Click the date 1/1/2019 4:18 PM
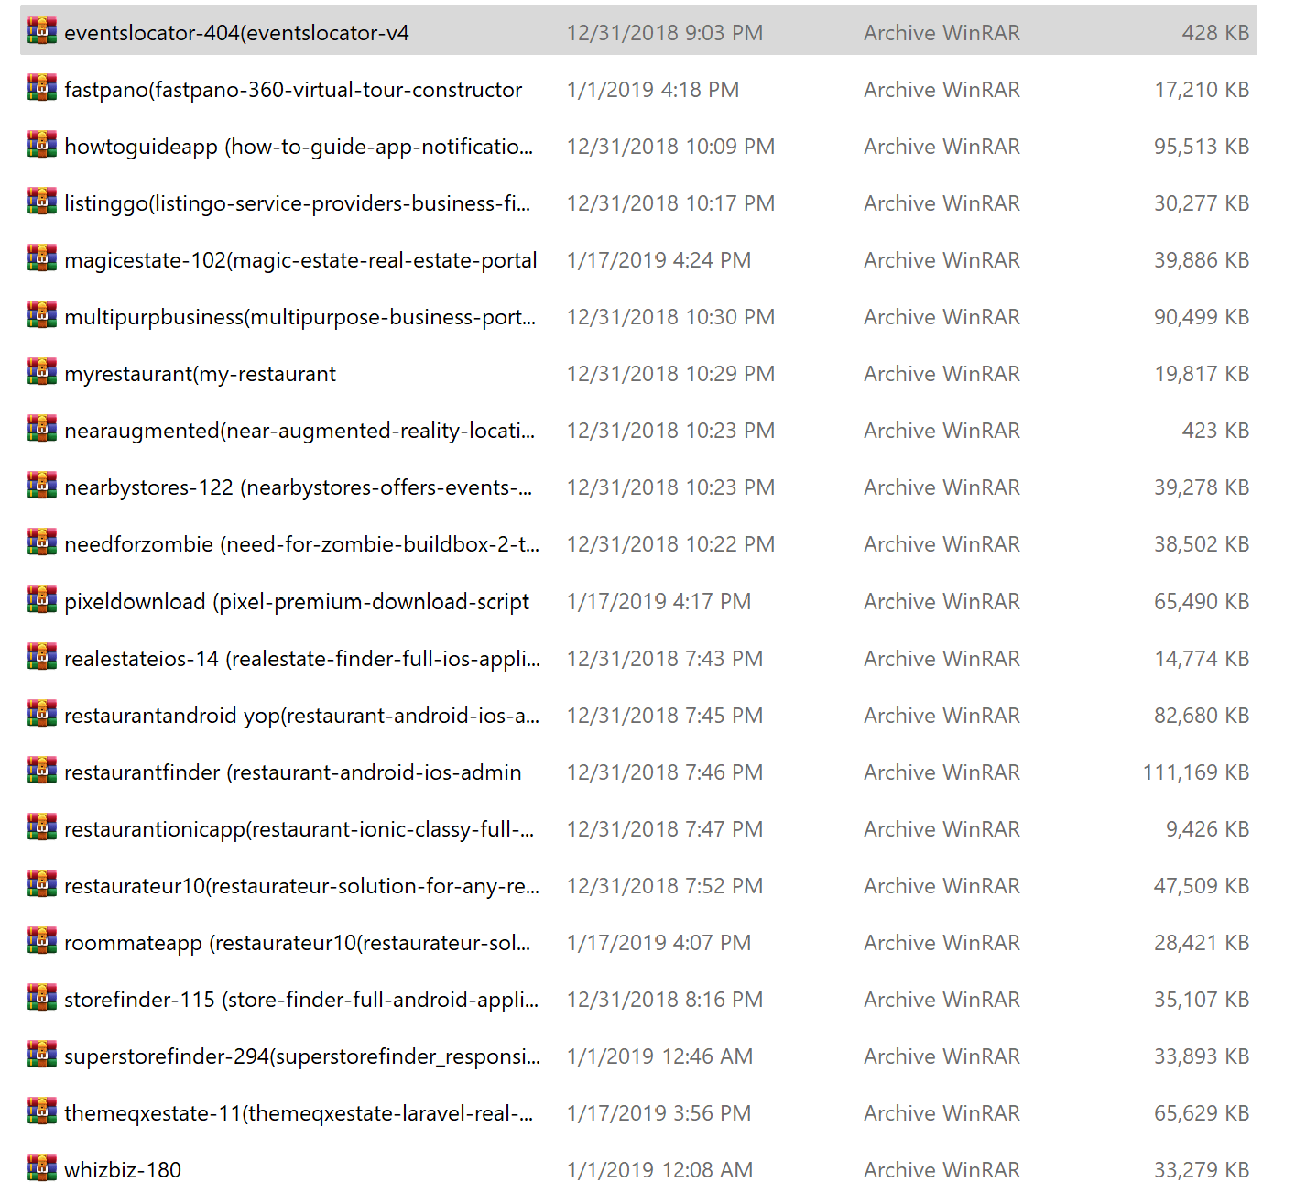This screenshot has height=1193, width=1306. pyautogui.click(x=653, y=90)
